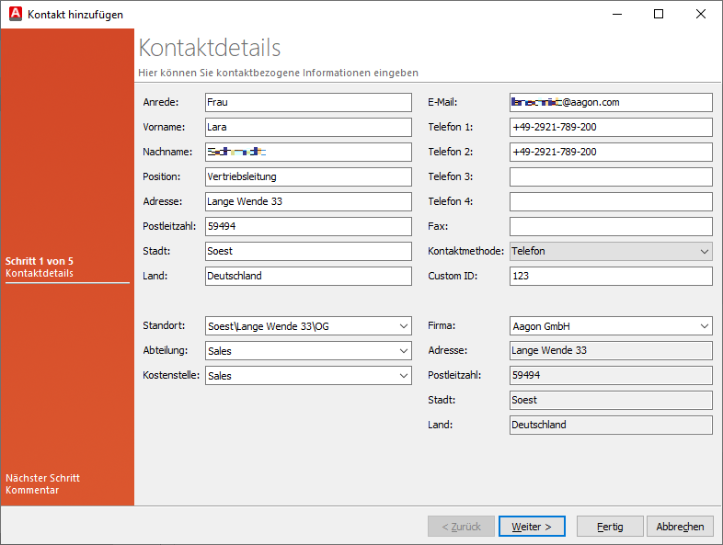Click the Aagon app icon in title bar
Image resolution: width=723 pixels, height=545 pixels.
[x=14, y=15]
